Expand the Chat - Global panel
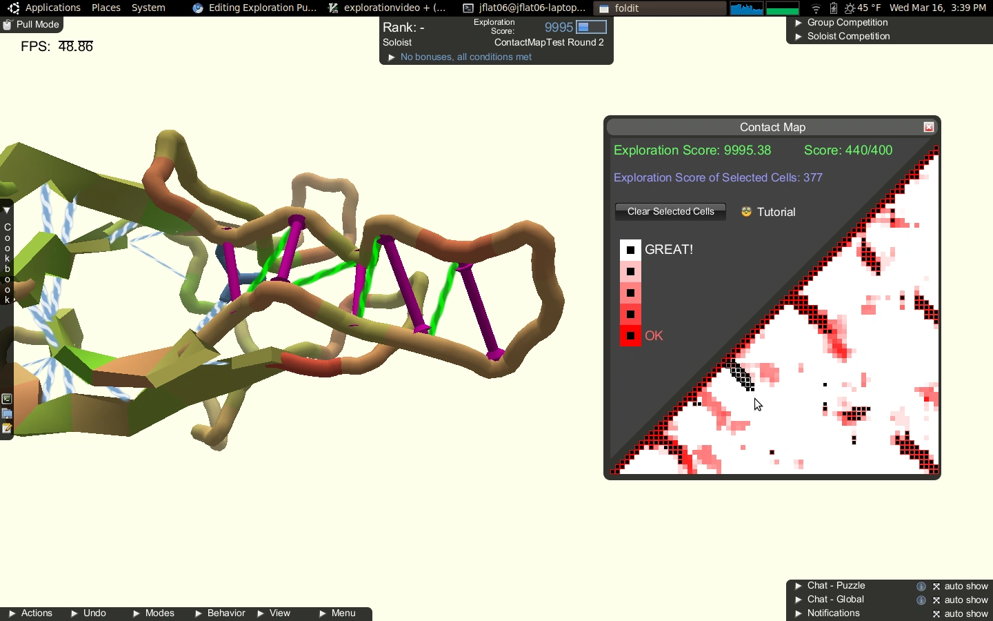 tap(799, 600)
